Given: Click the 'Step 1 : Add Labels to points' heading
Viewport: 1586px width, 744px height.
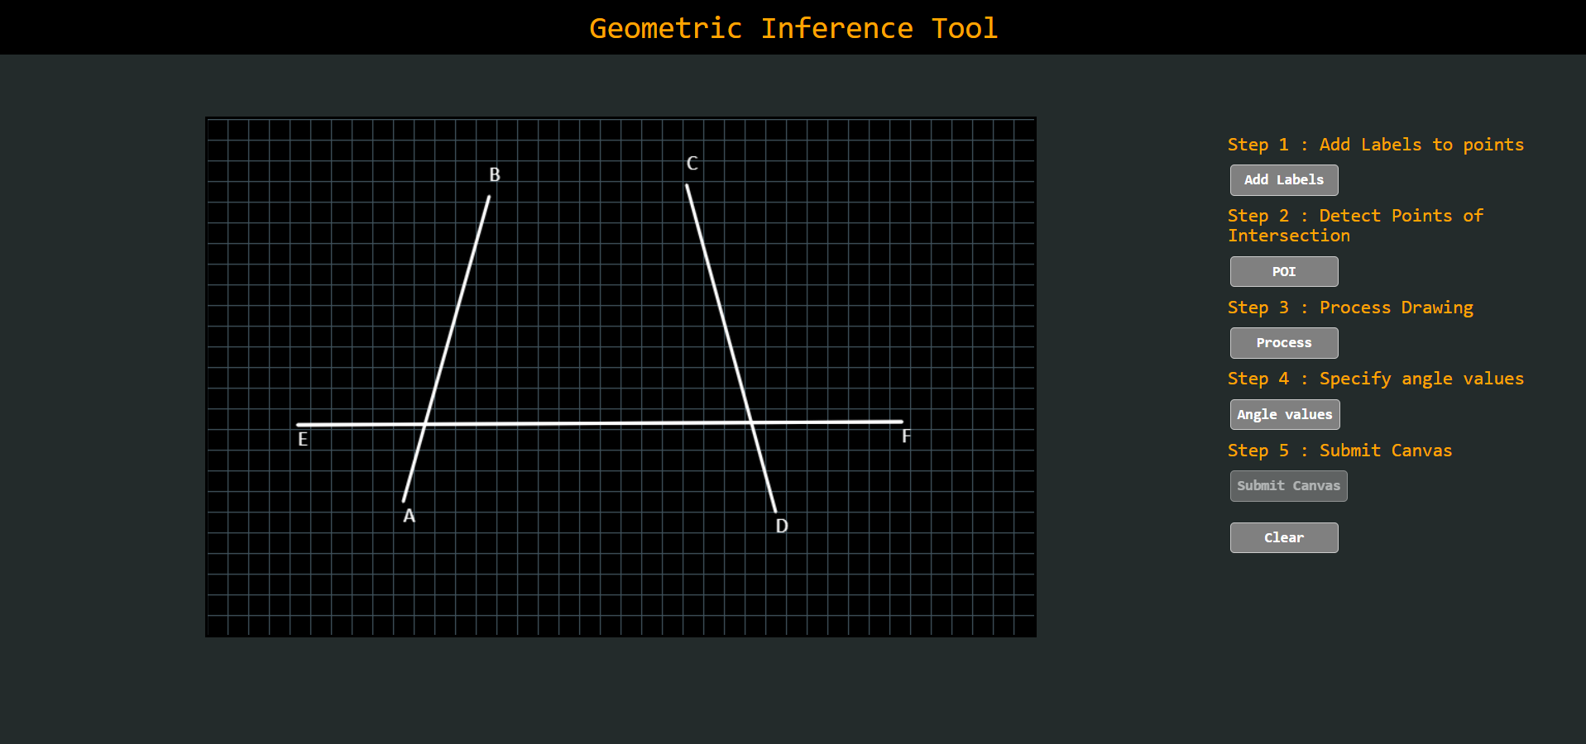Looking at the screenshot, I should tap(1376, 145).
